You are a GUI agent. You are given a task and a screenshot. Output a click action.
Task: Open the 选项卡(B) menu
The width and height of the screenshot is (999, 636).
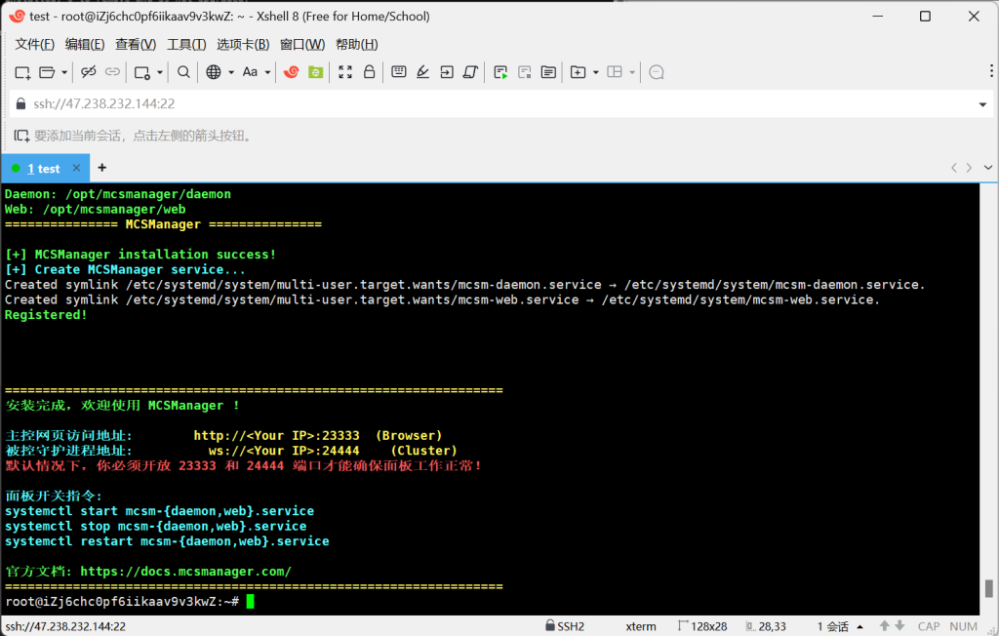(x=243, y=44)
